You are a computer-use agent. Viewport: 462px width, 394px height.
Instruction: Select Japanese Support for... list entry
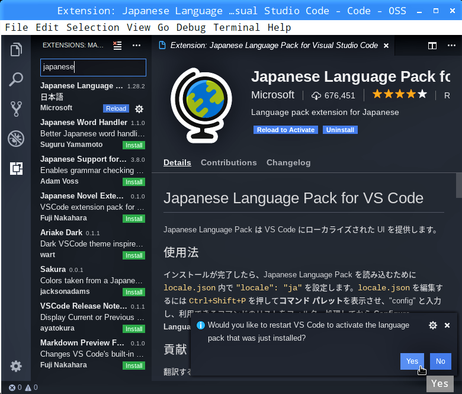(x=91, y=170)
